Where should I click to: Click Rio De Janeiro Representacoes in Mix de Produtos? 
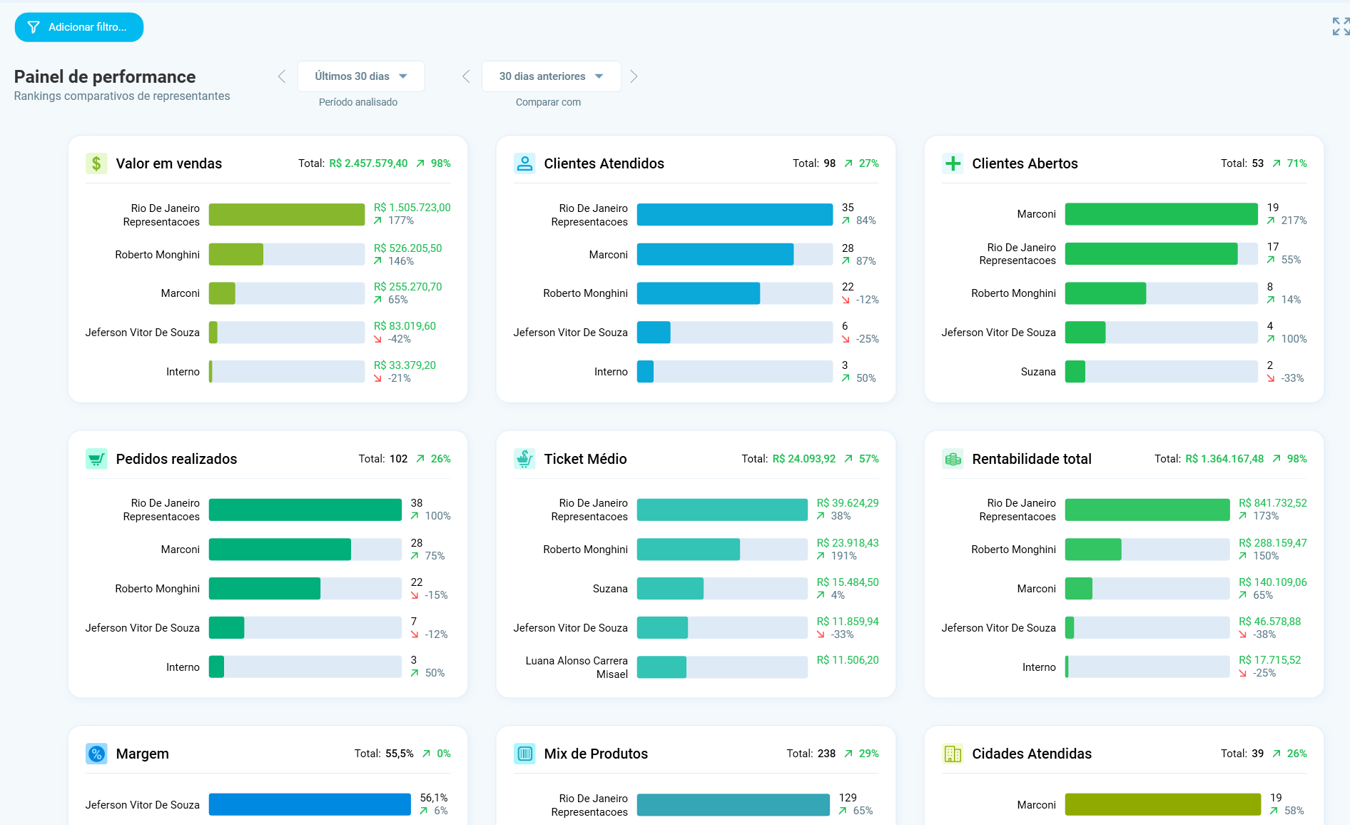click(x=589, y=805)
